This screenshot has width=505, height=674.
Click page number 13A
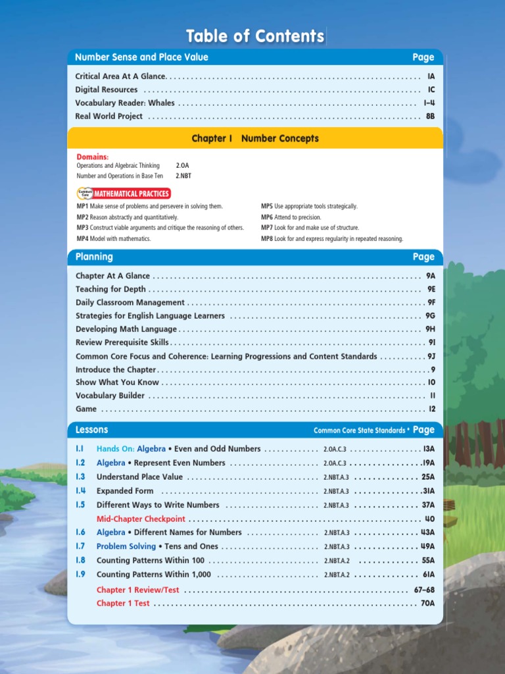coord(429,449)
